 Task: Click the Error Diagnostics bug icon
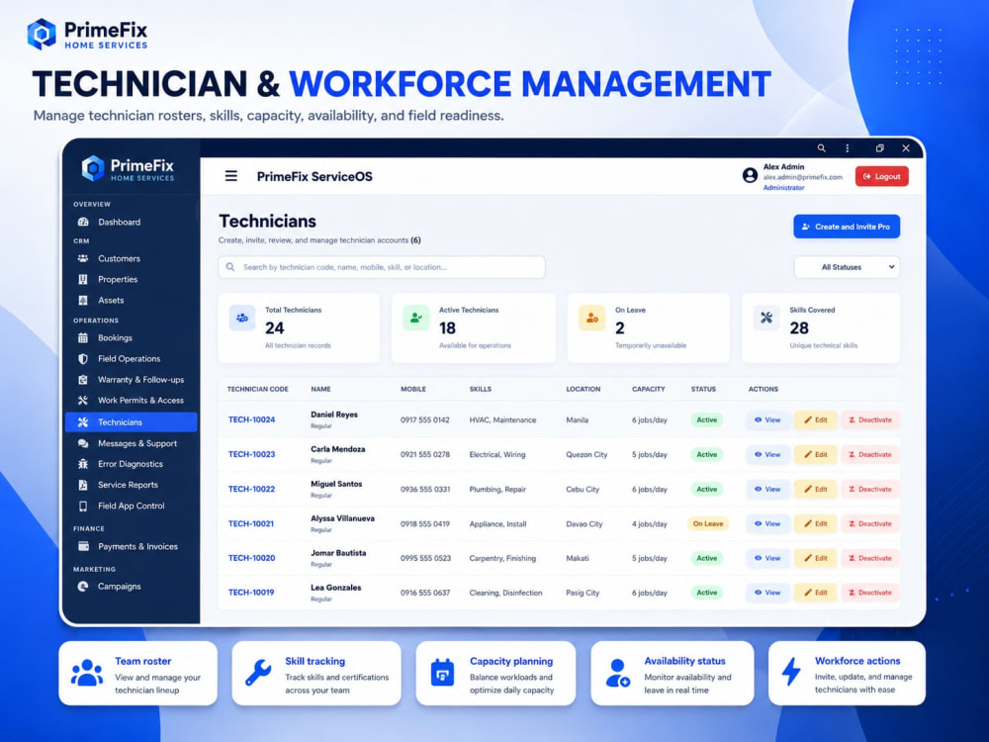[x=83, y=464]
